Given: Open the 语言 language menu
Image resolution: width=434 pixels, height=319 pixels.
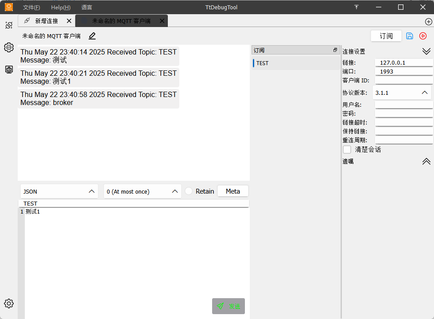Looking at the screenshot, I should [x=87, y=8].
